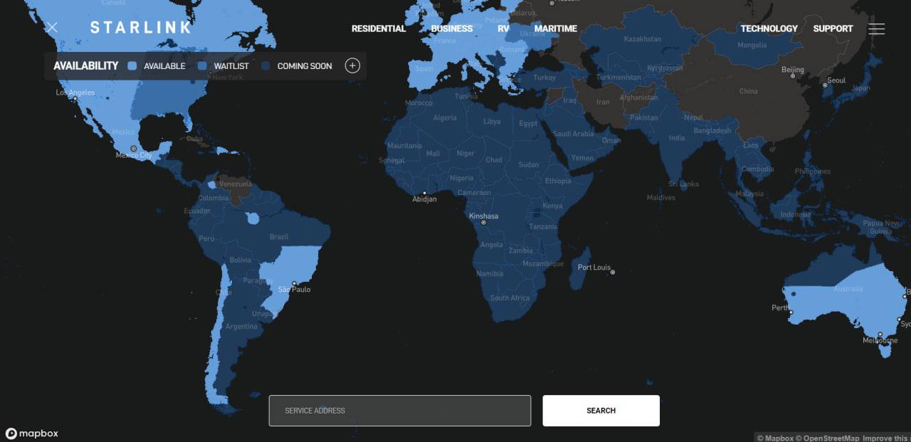Select the India country label

point(677,138)
